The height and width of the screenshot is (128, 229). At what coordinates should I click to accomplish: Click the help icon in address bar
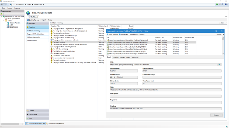pos(226,5)
